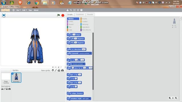This screenshot has width=182, height=102.
Task: Open sprite info blue i button
Action: pyautogui.click(x=13, y=74)
